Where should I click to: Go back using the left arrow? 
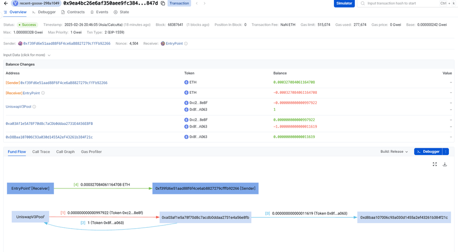coord(5,3)
